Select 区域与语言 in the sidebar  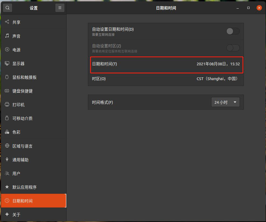(34, 146)
